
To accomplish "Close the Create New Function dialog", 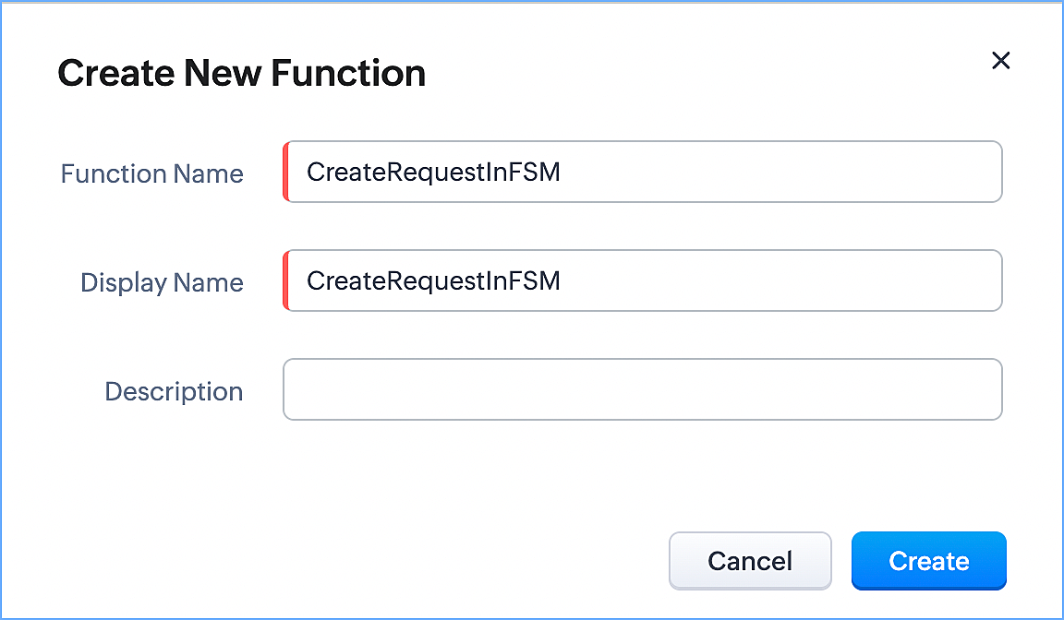I will (1000, 61).
